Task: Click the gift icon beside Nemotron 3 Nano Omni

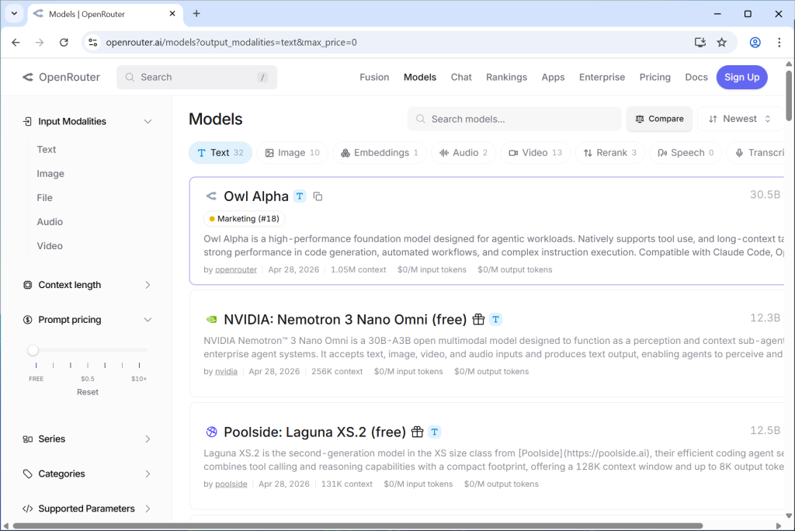Action: [x=478, y=319]
